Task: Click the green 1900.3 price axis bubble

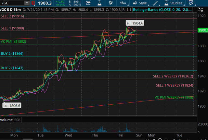Action: (x=203, y=30)
